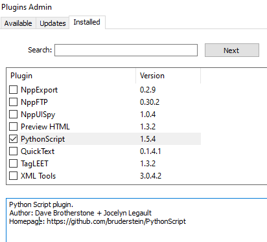Tick the QuickText checkbox
The height and width of the screenshot is (242, 267).
(x=13, y=151)
